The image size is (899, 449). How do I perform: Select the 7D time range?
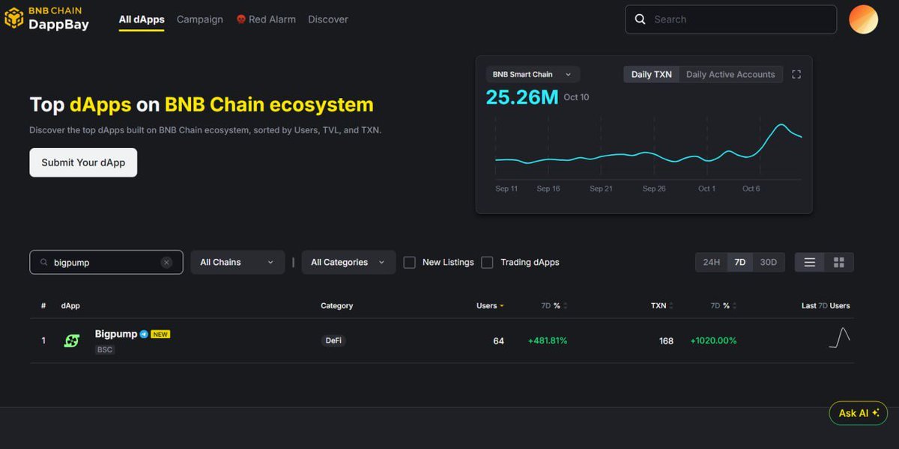(x=740, y=262)
